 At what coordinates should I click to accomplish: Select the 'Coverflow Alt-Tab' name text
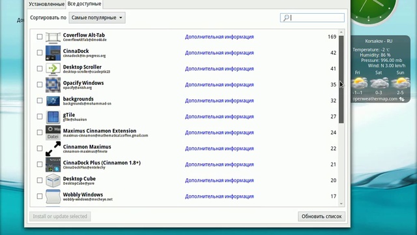pyautogui.click(x=84, y=35)
